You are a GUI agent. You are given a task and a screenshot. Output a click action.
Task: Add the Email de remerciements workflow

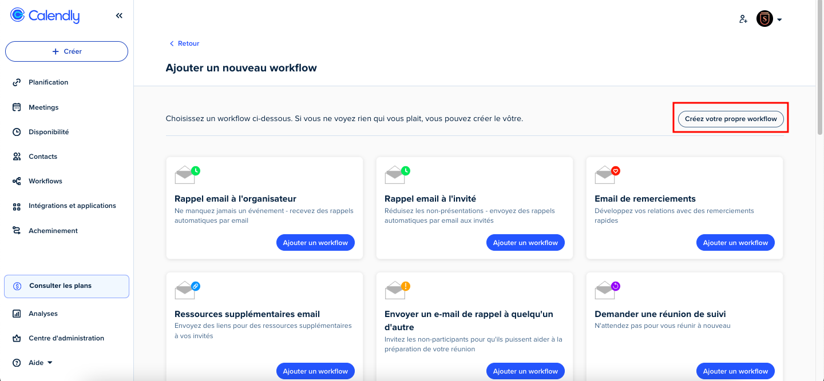(735, 243)
